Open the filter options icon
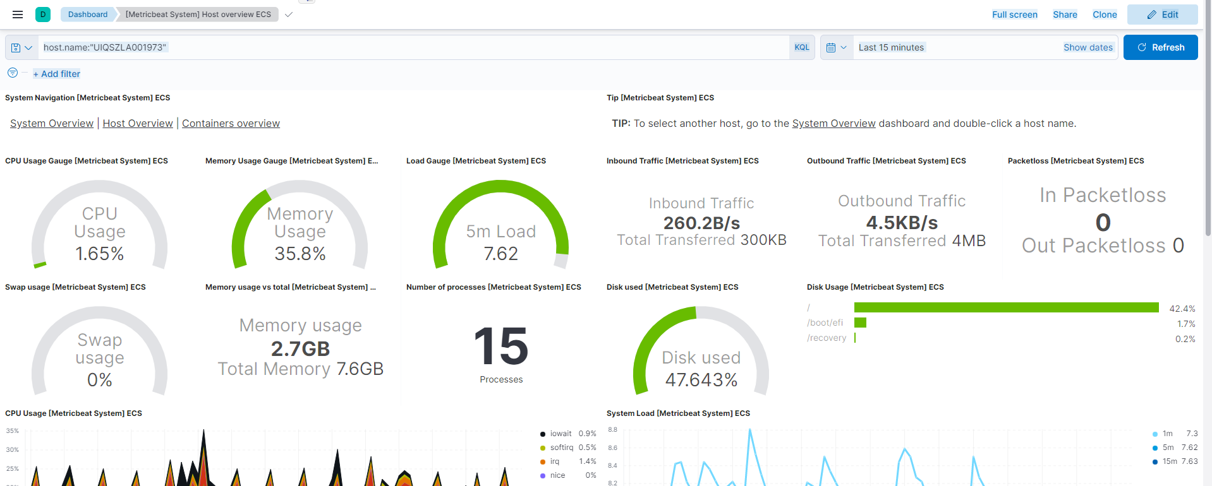 [13, 73]
